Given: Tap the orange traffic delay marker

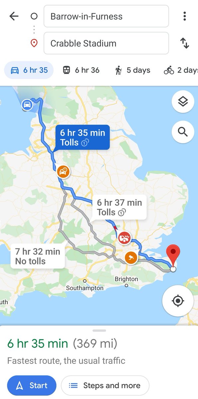Looking at the screenshot, I should tap(62, 172).
